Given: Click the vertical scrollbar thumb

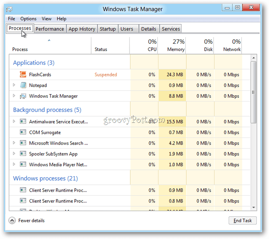Looking at the screenshot, I should pyautogui.click(x=253, y=92).
